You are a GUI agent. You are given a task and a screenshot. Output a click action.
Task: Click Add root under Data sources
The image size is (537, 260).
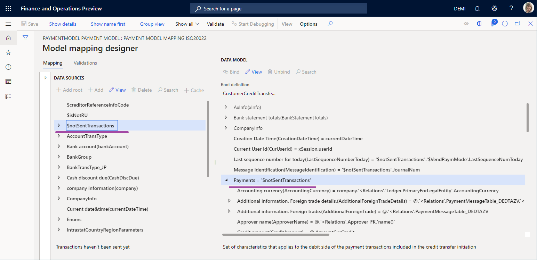coord(69,90)
